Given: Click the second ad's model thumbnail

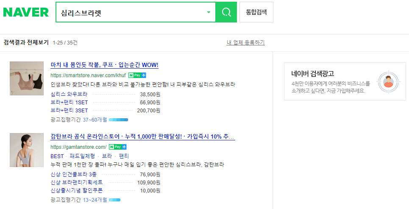Looking at the screenshot, I should coord(27,150).
